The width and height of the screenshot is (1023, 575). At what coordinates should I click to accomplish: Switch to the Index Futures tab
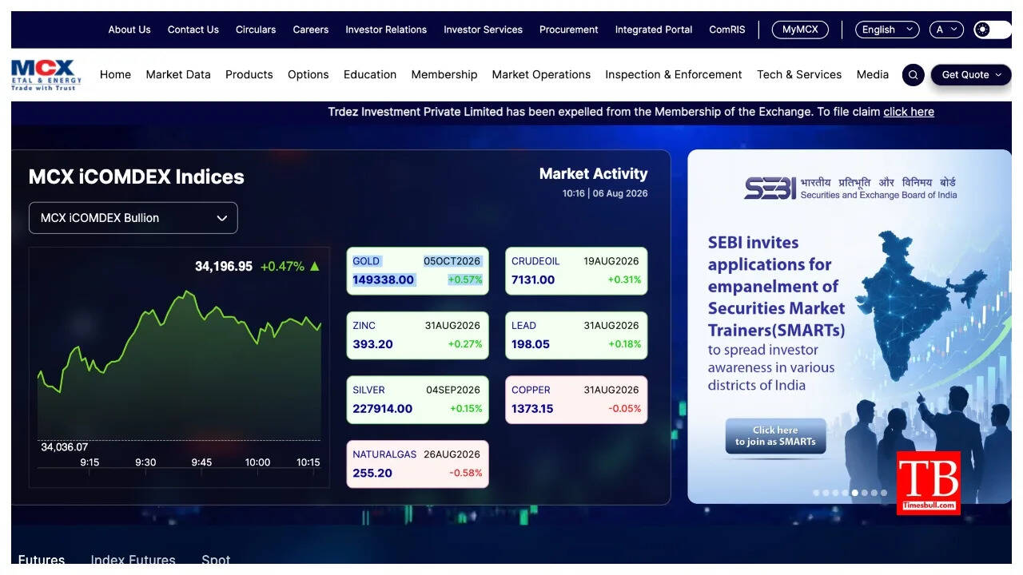click(133, 560)
